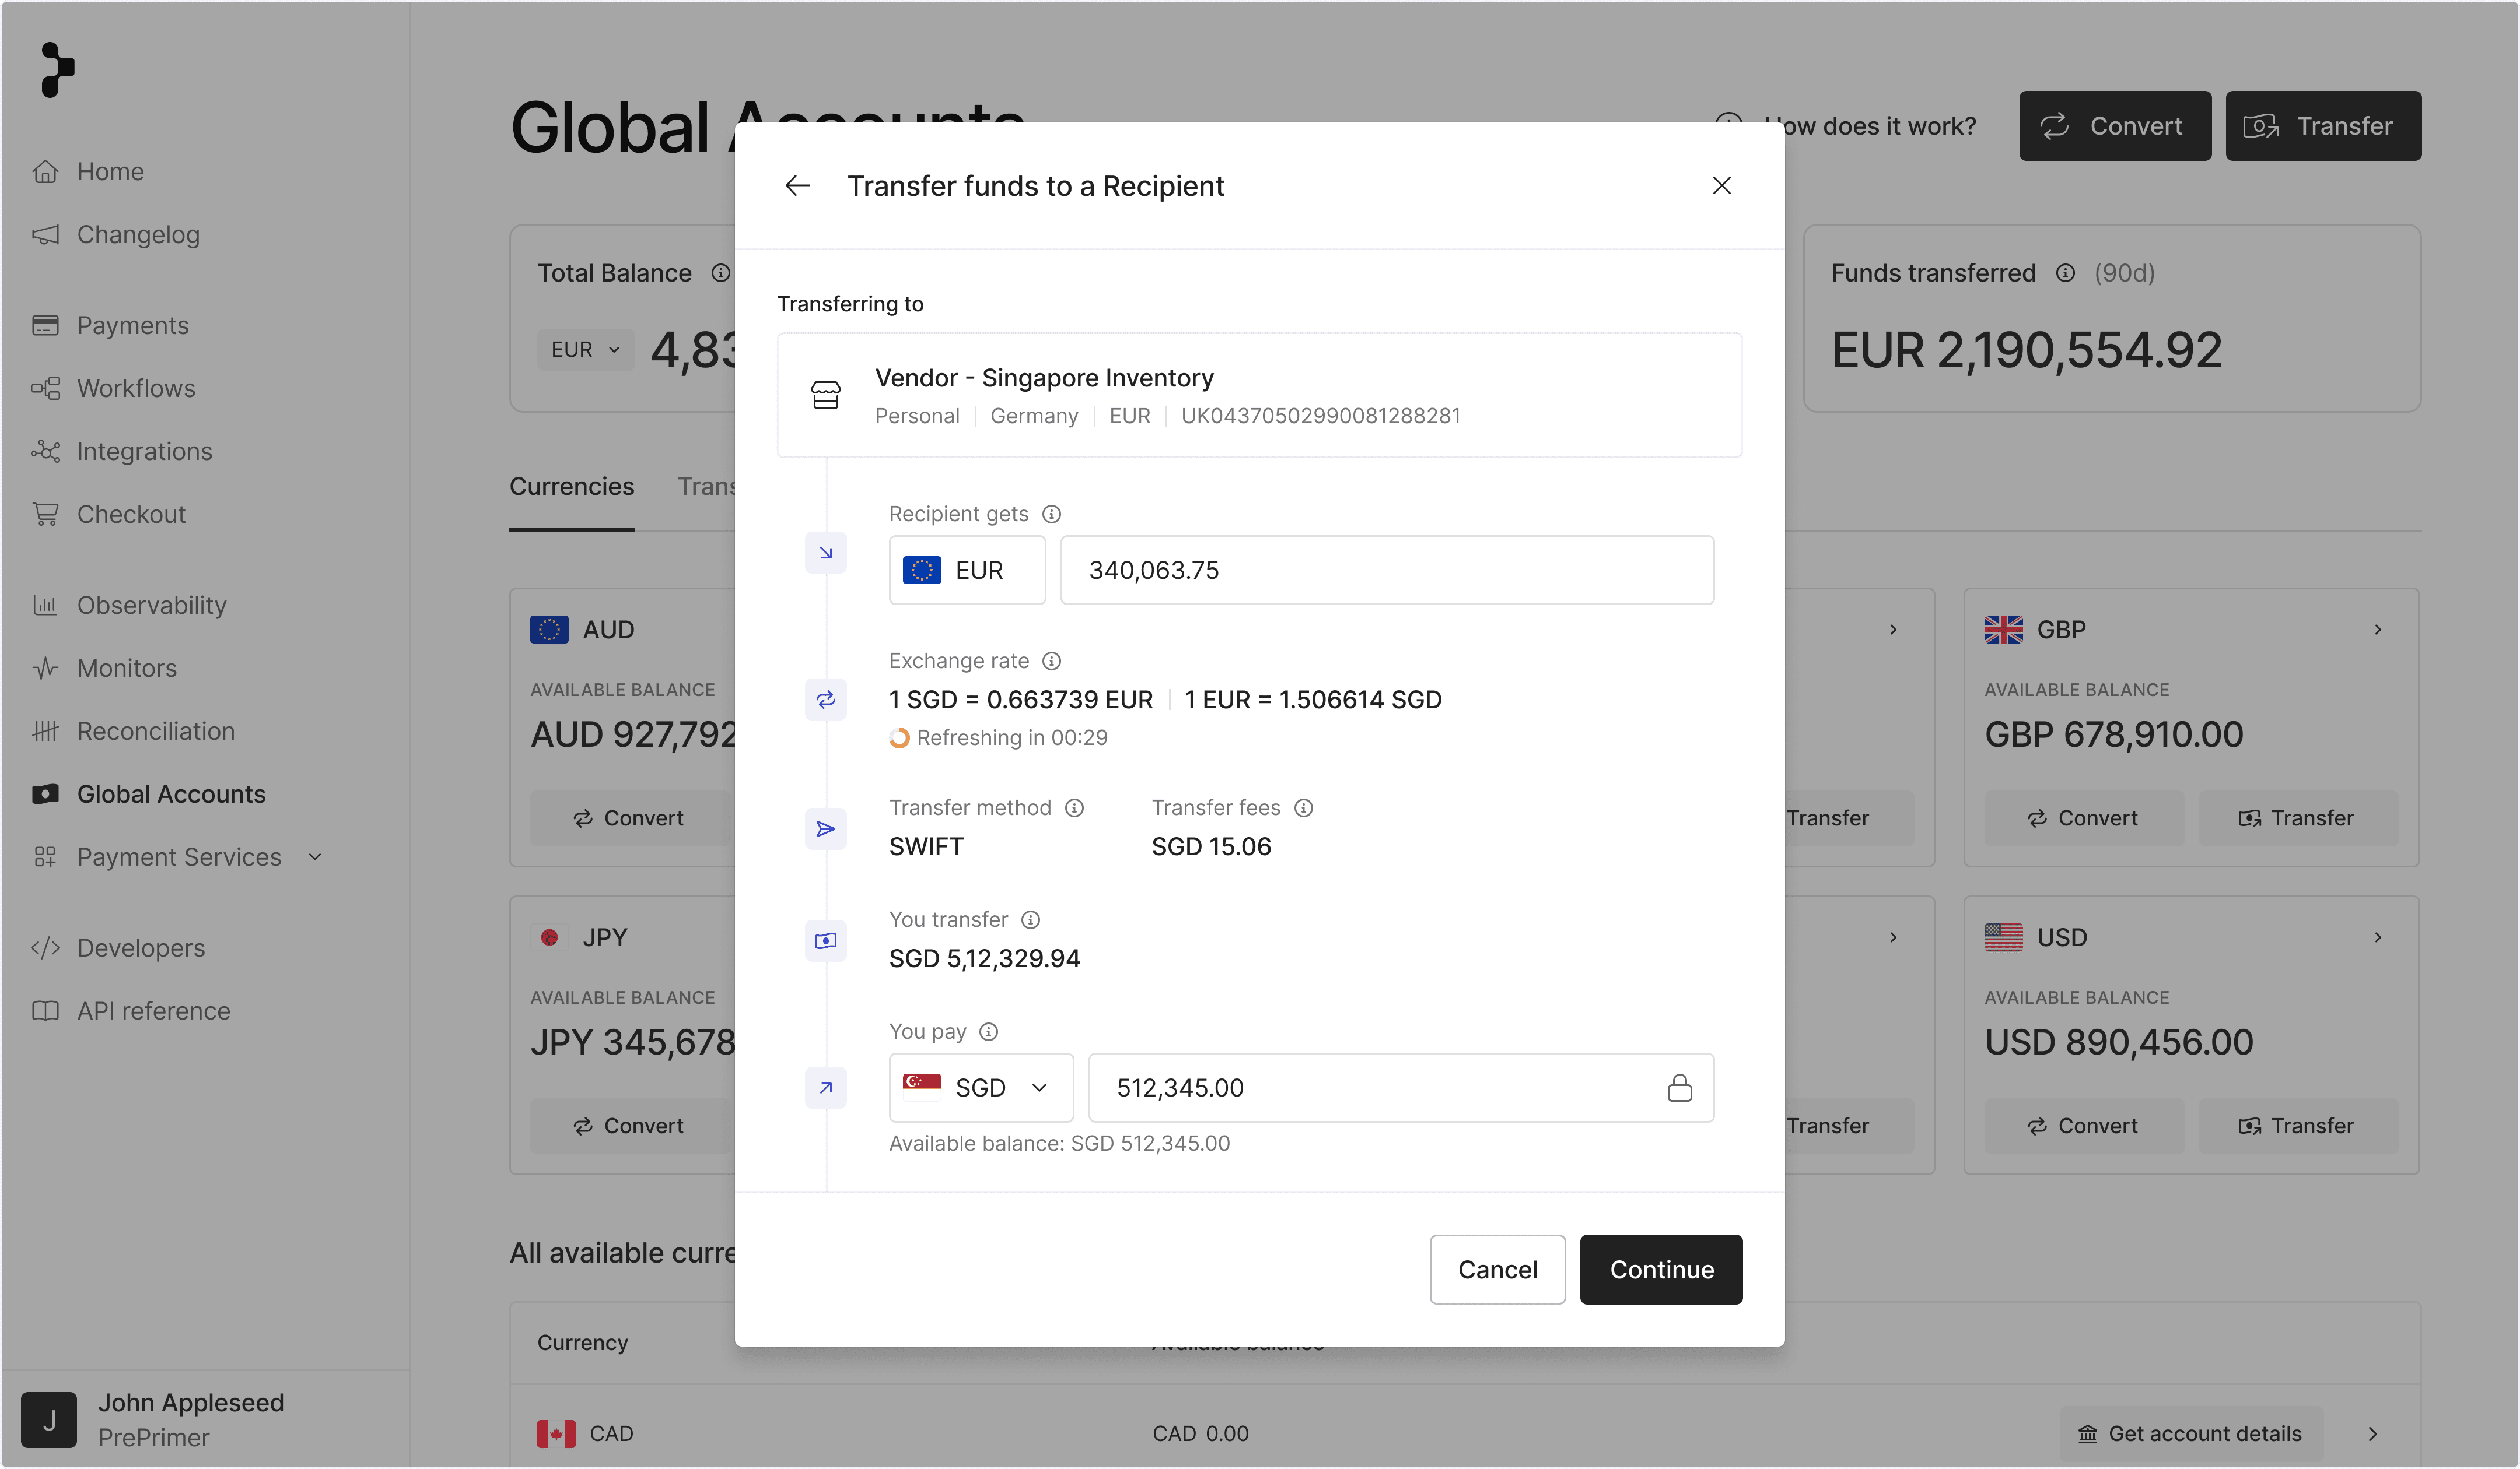
Task: Open the SGD currency dropdown
Action: coord(980,1087)
